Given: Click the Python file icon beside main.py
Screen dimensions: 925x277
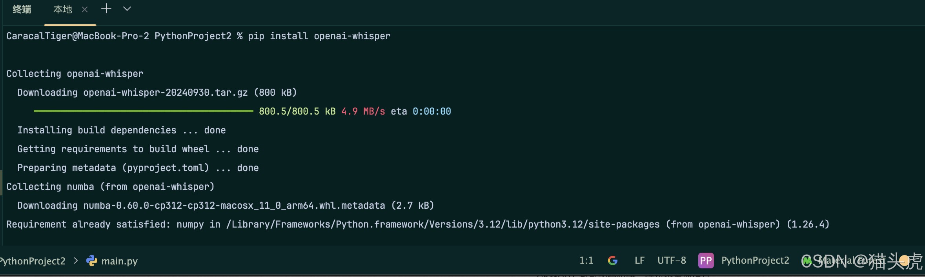Looking at the screenshot, I should pos(92,260).
